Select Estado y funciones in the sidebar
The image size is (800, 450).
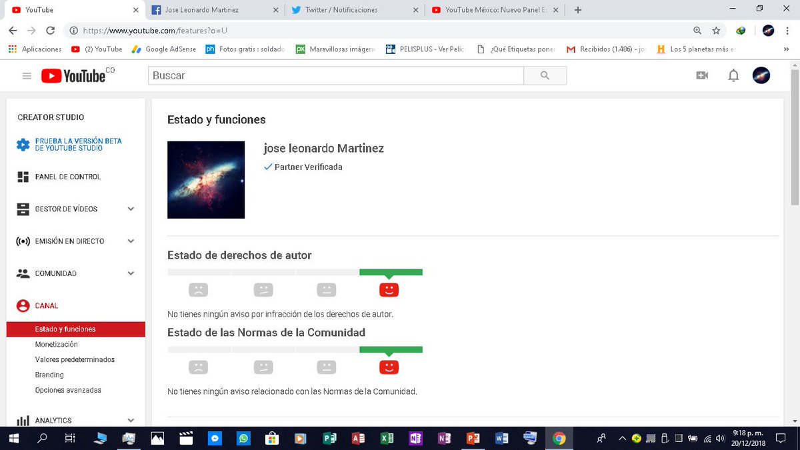click(75, 329)
